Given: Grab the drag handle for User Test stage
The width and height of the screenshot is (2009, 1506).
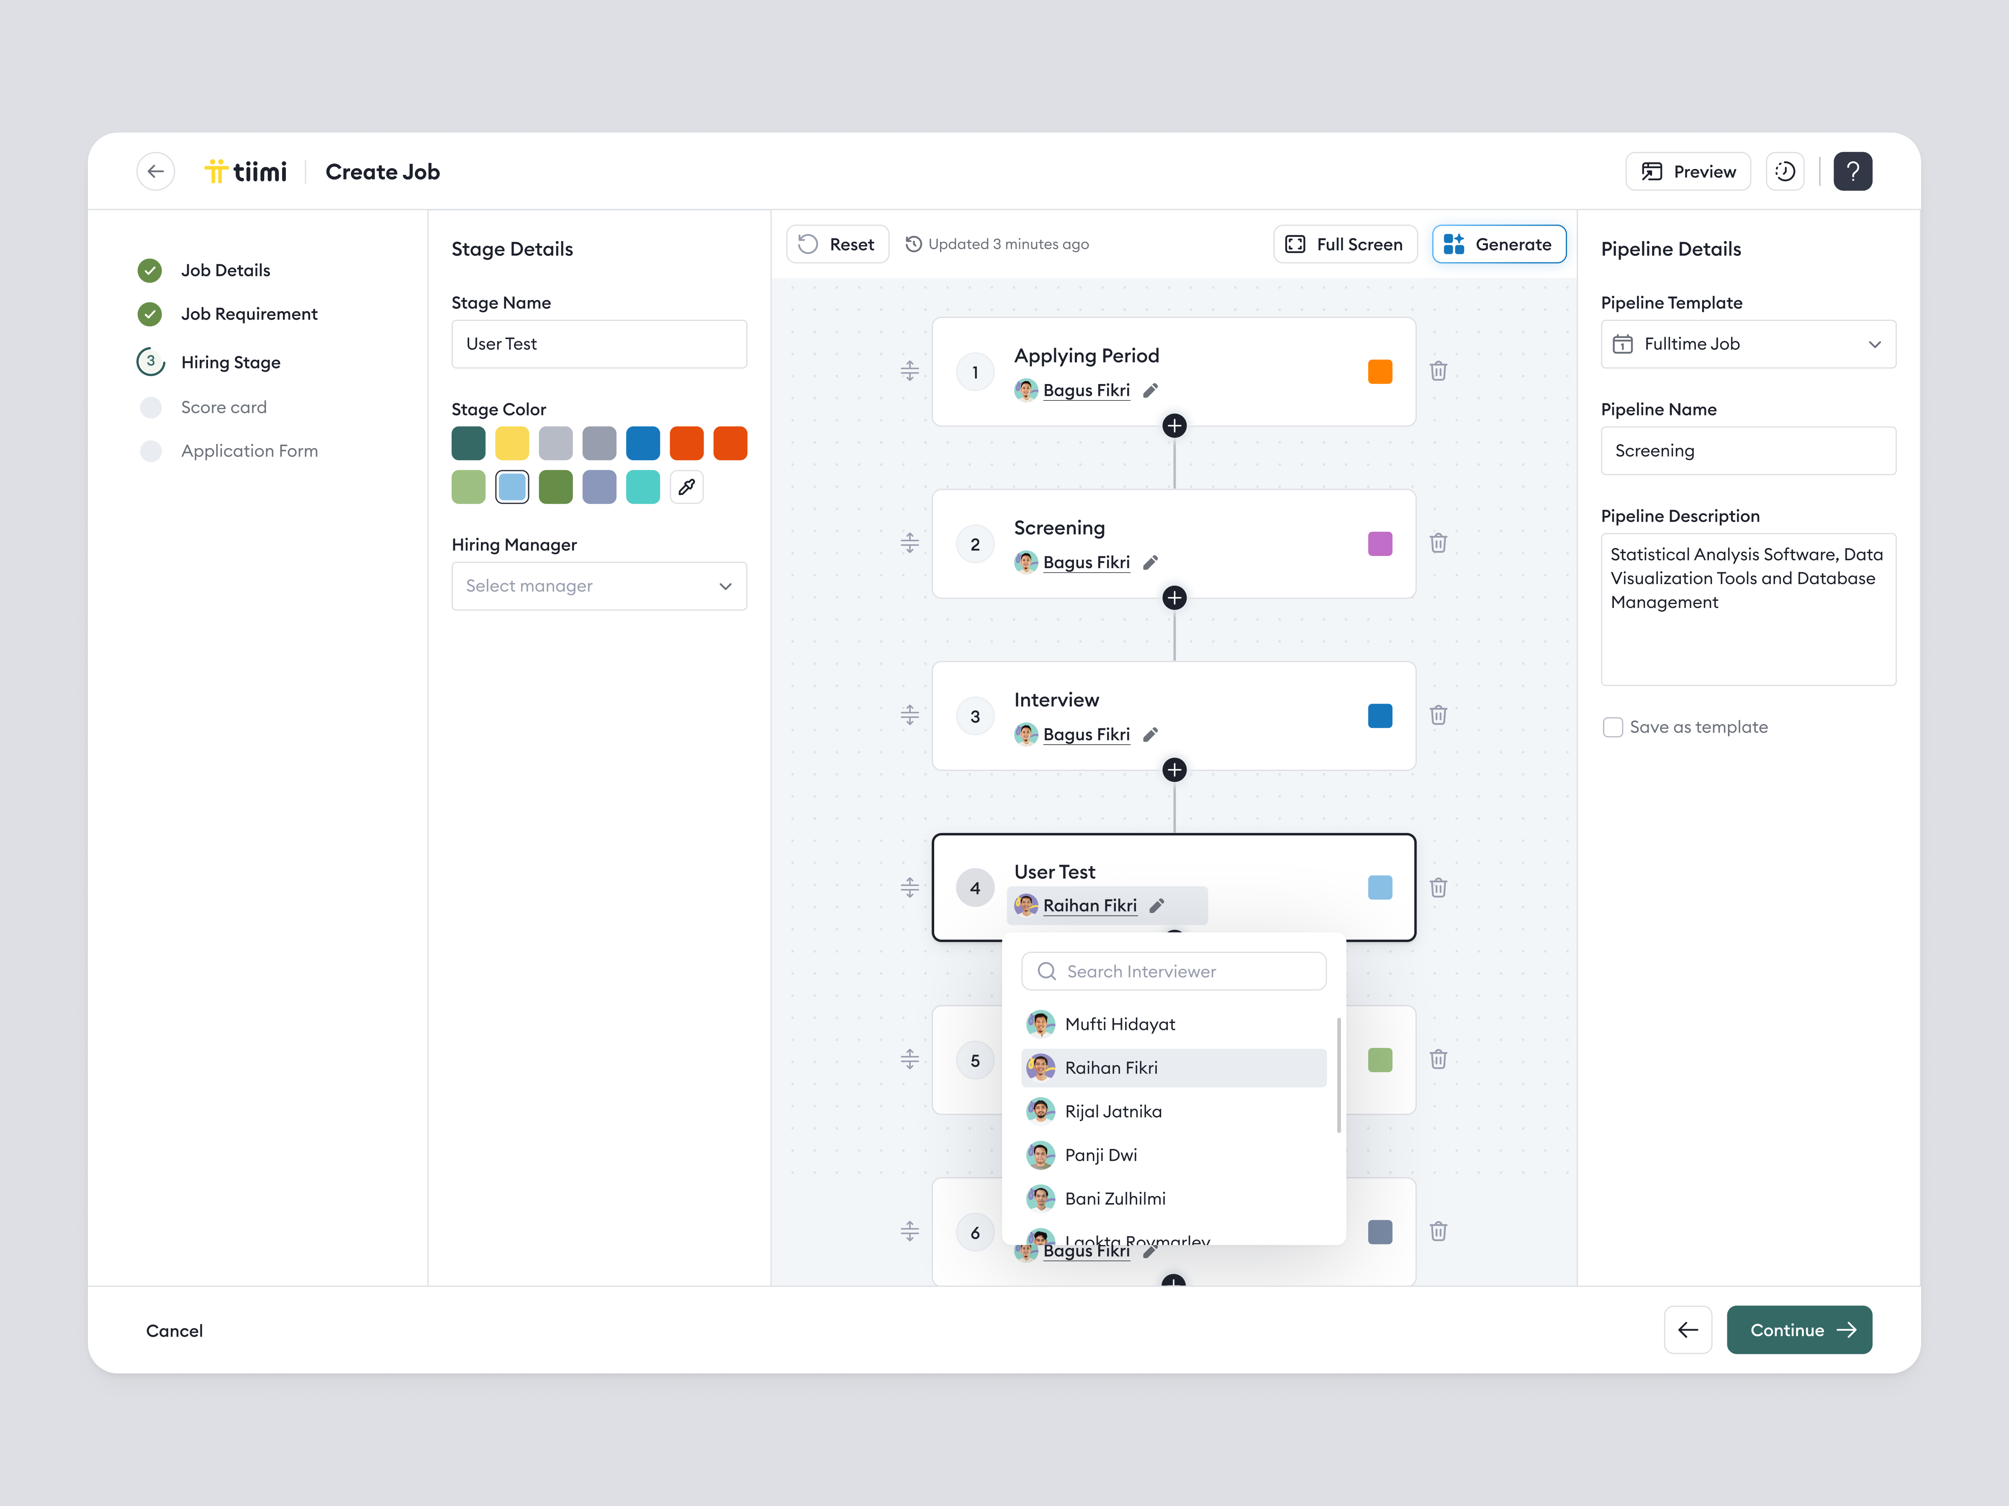Looking at the screenshot, I should pos(909,887).
